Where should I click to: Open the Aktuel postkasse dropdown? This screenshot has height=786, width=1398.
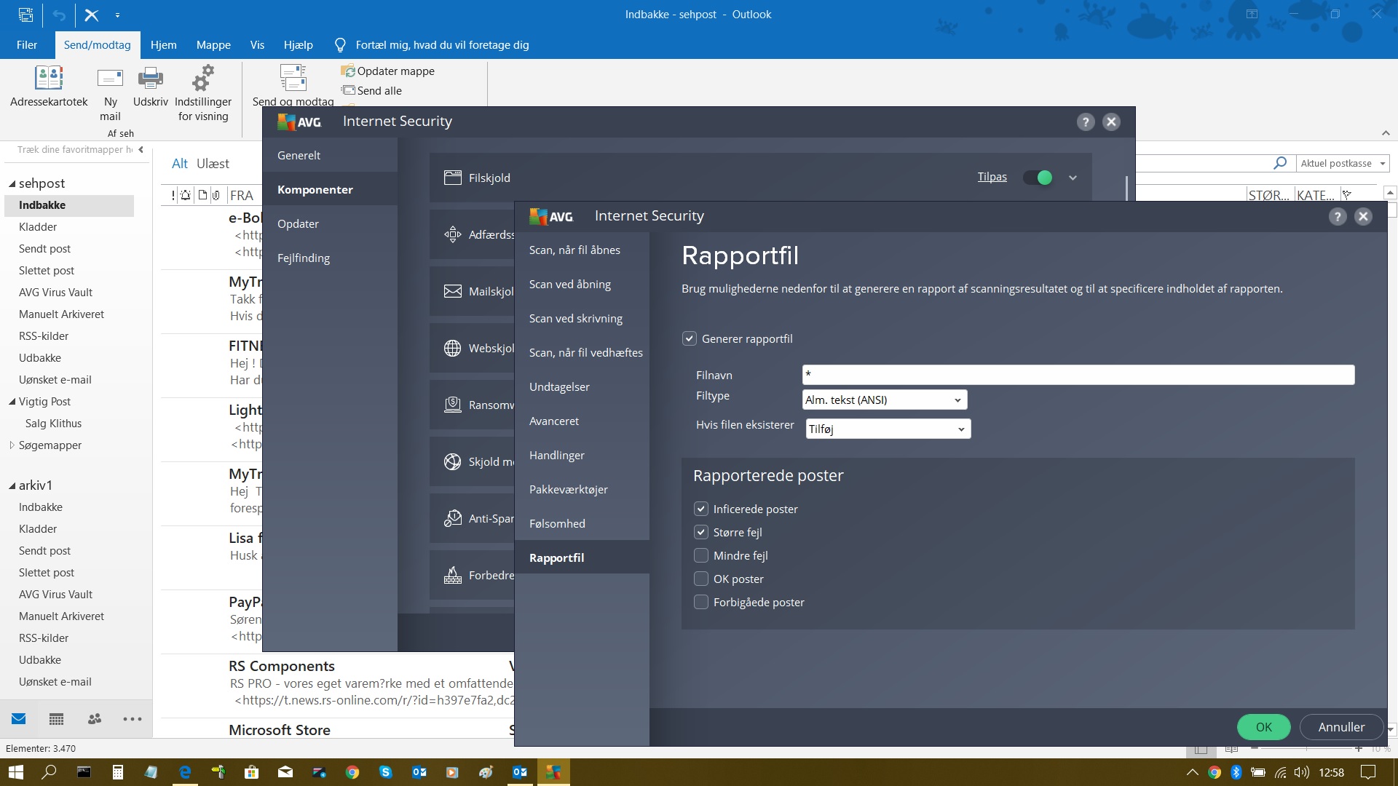click(1343, 163)
